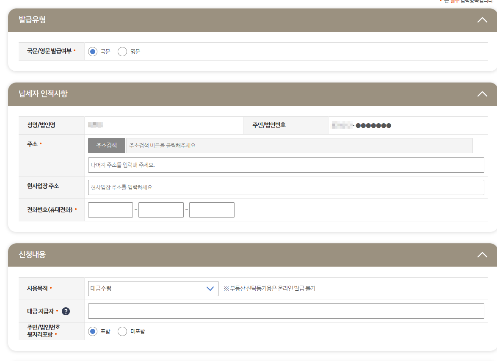The image size is (497, 361).
Task: Select the 영문 issuance option
Action: click(122, 51)
